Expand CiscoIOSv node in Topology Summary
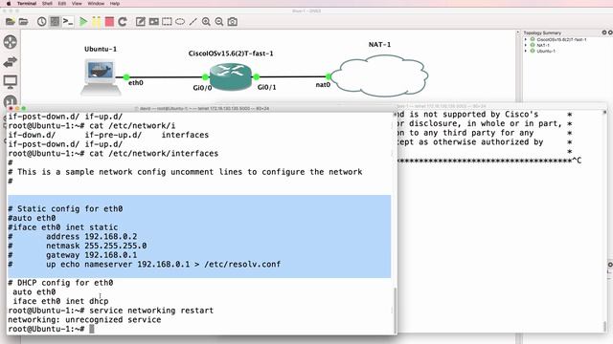Screen dimensions: 613x344 pos(526,39)
